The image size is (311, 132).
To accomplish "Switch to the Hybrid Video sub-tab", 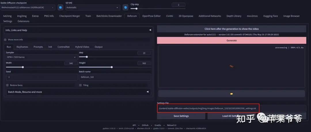I will pyautogui.click(x=82, y=47).
